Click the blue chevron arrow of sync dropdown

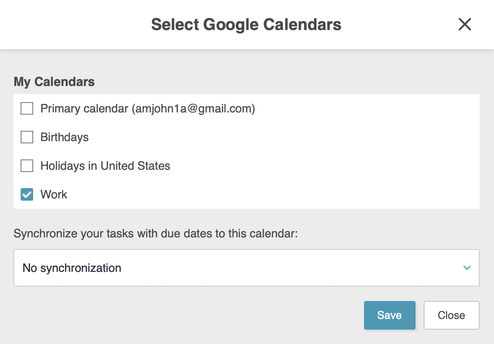point(467,268)
